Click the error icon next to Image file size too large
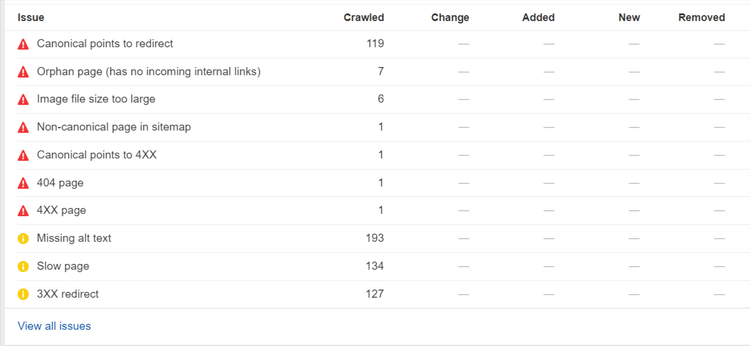The width and height of the screenshot is (750, 346). point(23,100)
